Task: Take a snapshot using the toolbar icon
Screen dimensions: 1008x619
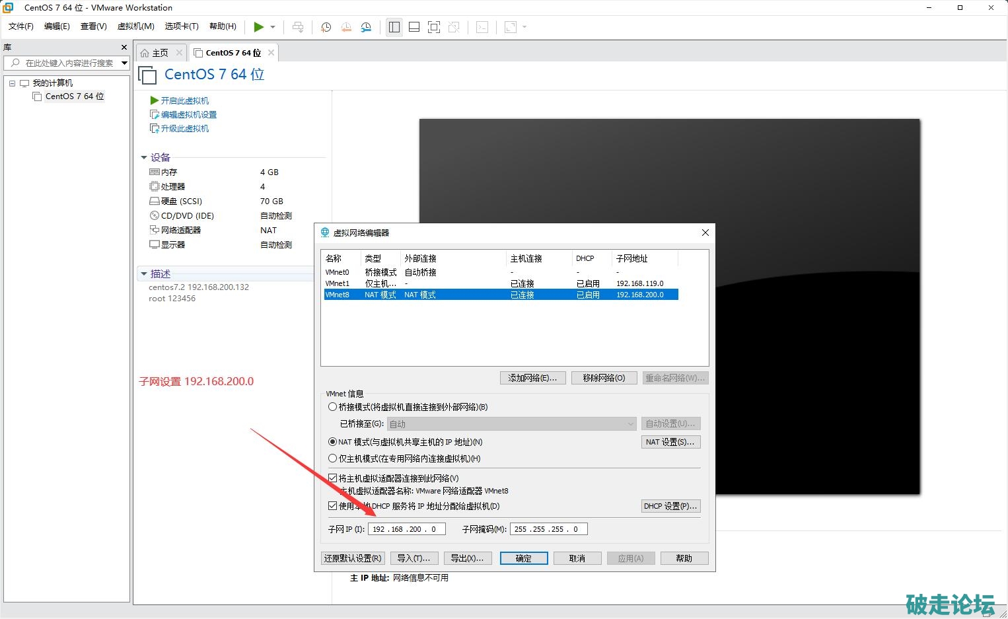Action: click(326, 27)
